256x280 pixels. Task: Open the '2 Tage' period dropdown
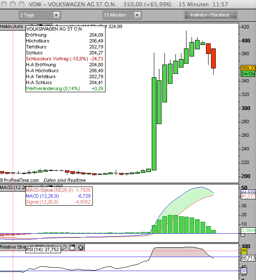point(40,15)
